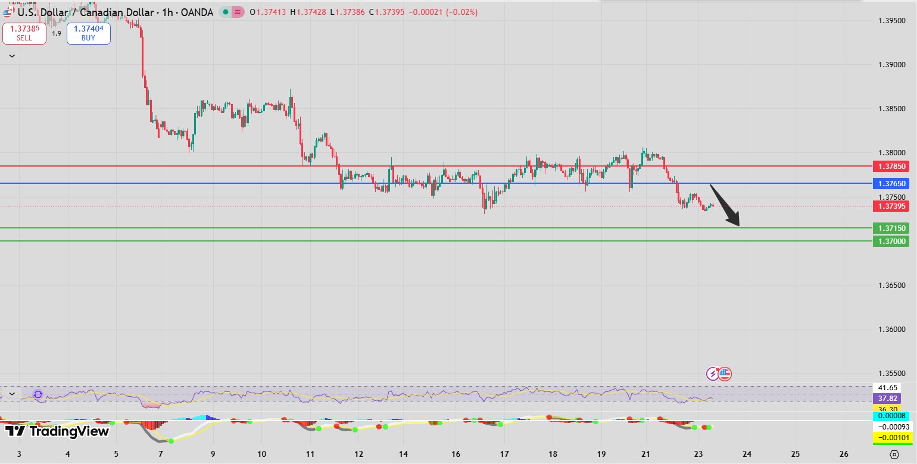Click the USD/CAD currency pair flag icon

(7, 12)
